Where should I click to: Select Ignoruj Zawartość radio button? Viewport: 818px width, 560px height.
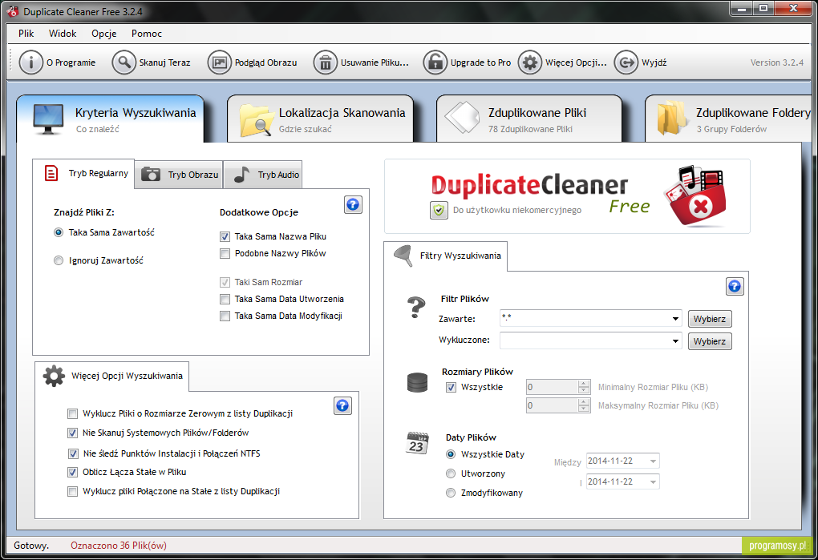point(59,260)
